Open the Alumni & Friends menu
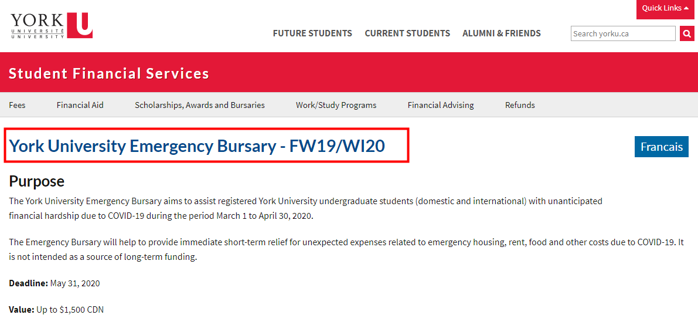This screenshot has width=698, height=325. click(x=502, y=33)
